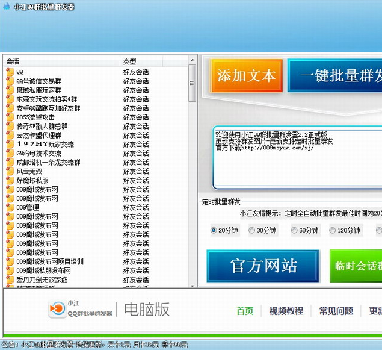The image size is (382, 350).
Task: Click the icon next to 风云无双
Action: 10,171
